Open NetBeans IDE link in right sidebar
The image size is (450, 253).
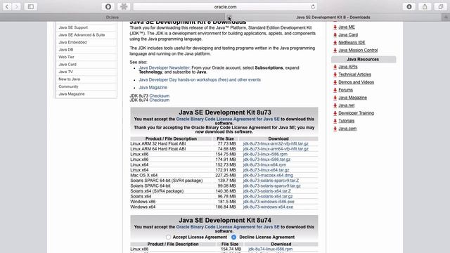coord(352,42)
